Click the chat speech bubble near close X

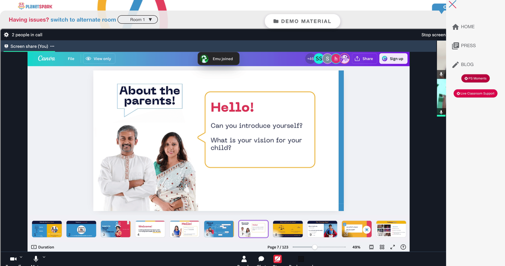(x=439, y=8)
